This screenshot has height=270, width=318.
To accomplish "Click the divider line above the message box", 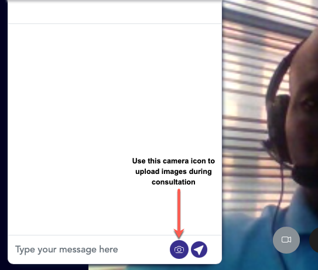I will click(x=115, y=235).
